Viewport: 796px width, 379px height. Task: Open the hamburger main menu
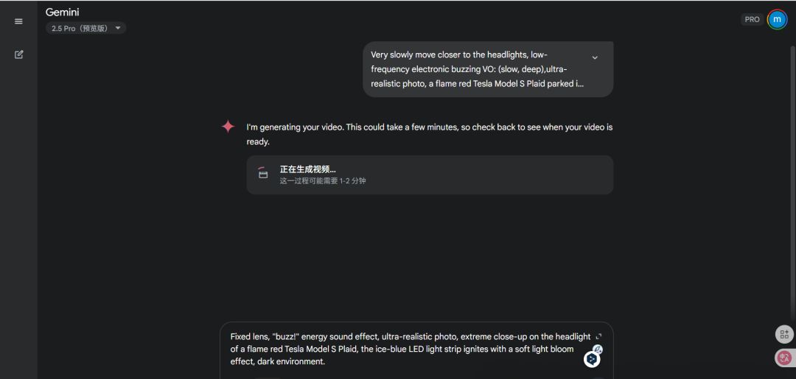18,21
